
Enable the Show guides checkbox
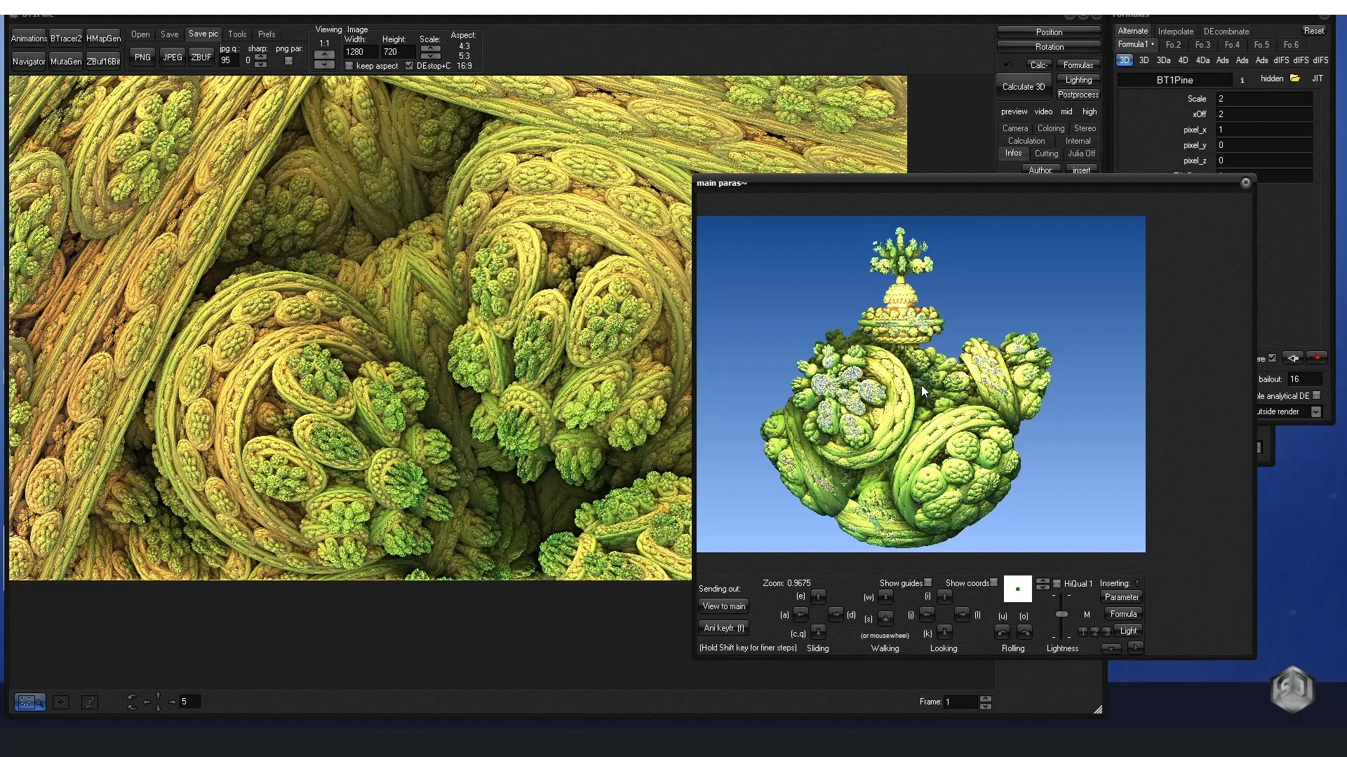[927, 582]
